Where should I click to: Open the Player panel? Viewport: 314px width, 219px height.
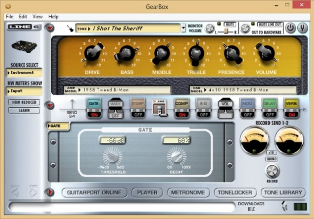click(x=147, y=192)
